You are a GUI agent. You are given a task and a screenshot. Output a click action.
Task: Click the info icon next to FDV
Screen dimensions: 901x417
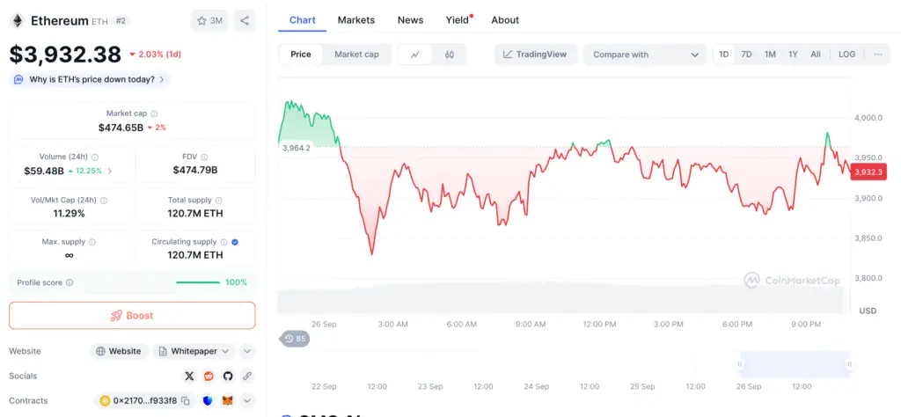204,157
